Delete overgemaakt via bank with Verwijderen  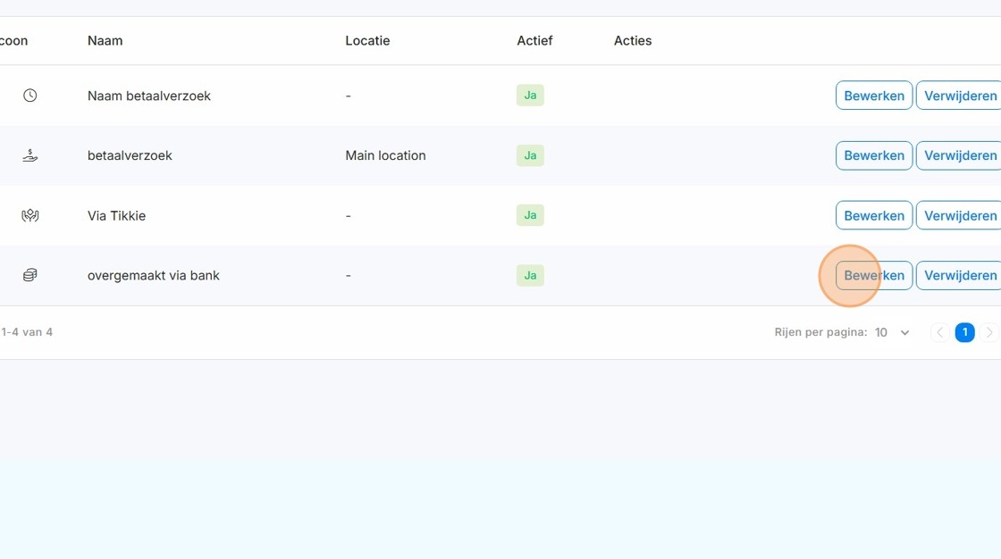tap(960, 276)
